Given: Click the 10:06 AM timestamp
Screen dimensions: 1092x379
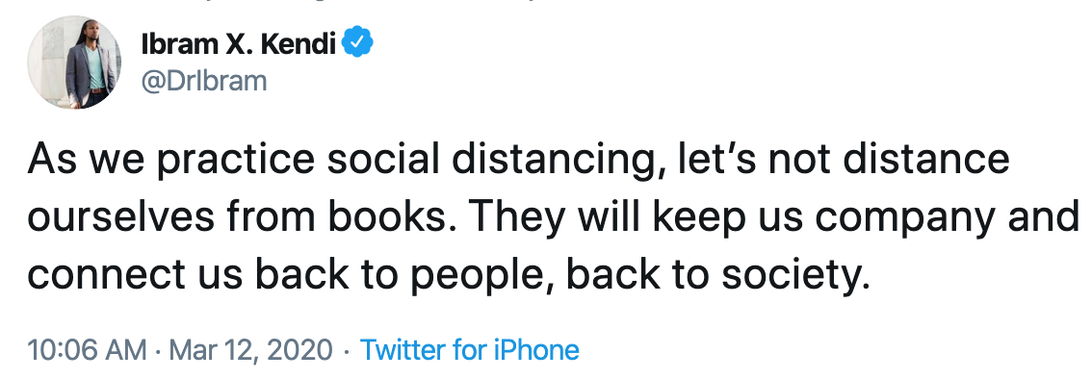Looking at the screenshot, I should click(x=87, y=349).
